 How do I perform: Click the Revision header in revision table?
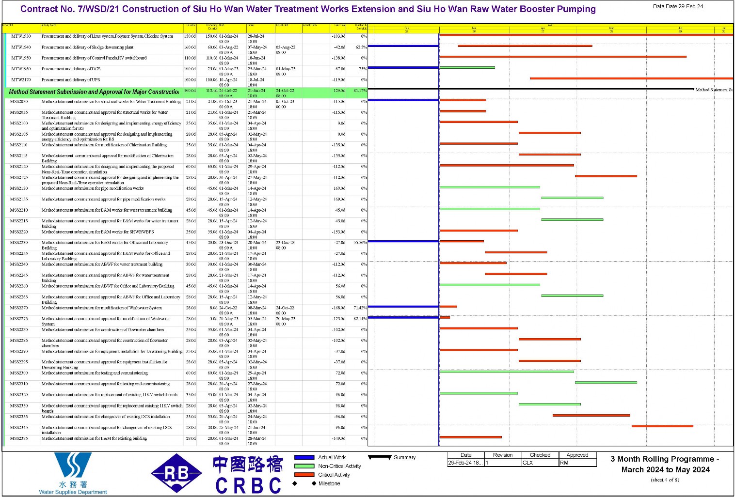(x=503, y=455)
